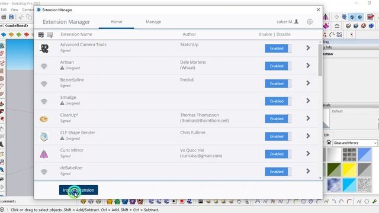Expand Curic Mirror details chevron
The width and height of the screenshot is (379, 213).
(x=308, y=154)
